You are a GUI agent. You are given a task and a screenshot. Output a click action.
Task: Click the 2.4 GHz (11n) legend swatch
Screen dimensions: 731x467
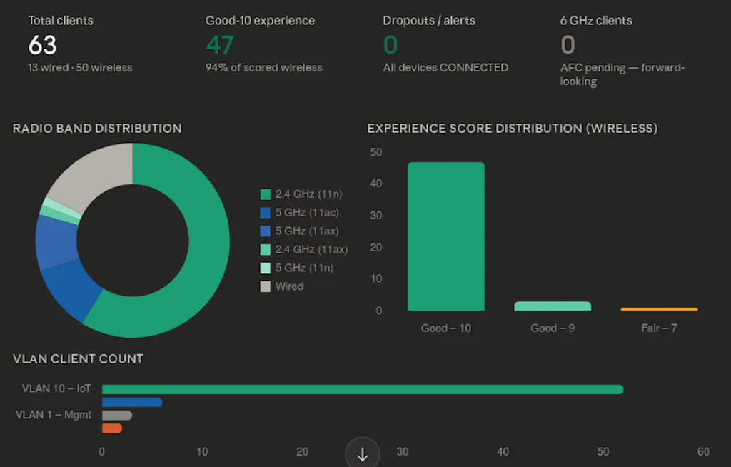tap(266, 194)
